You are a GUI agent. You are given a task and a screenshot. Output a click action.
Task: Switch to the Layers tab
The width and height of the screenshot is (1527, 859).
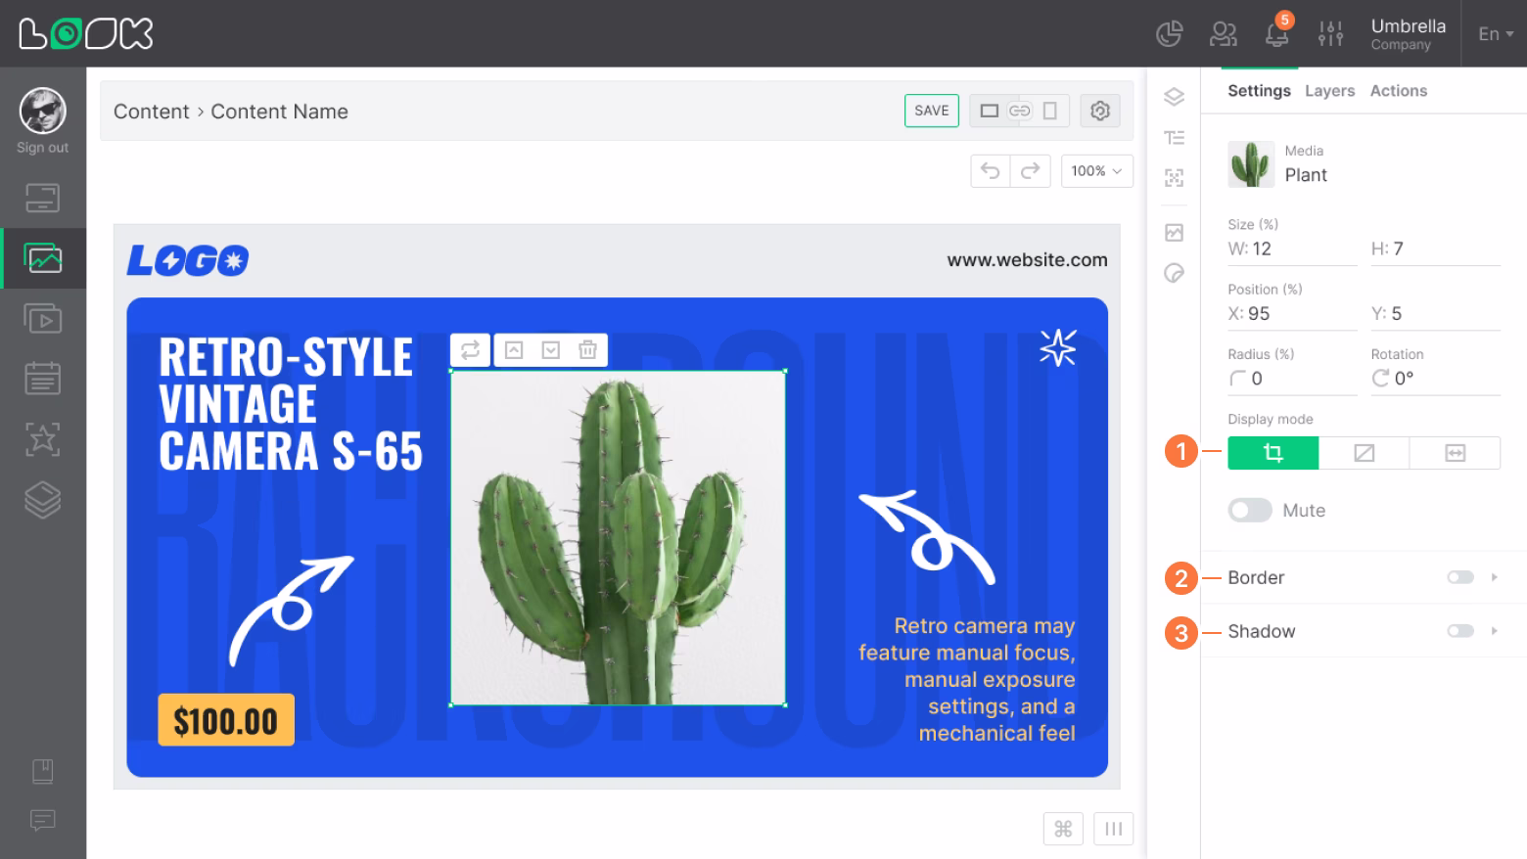pos(1328,90)
